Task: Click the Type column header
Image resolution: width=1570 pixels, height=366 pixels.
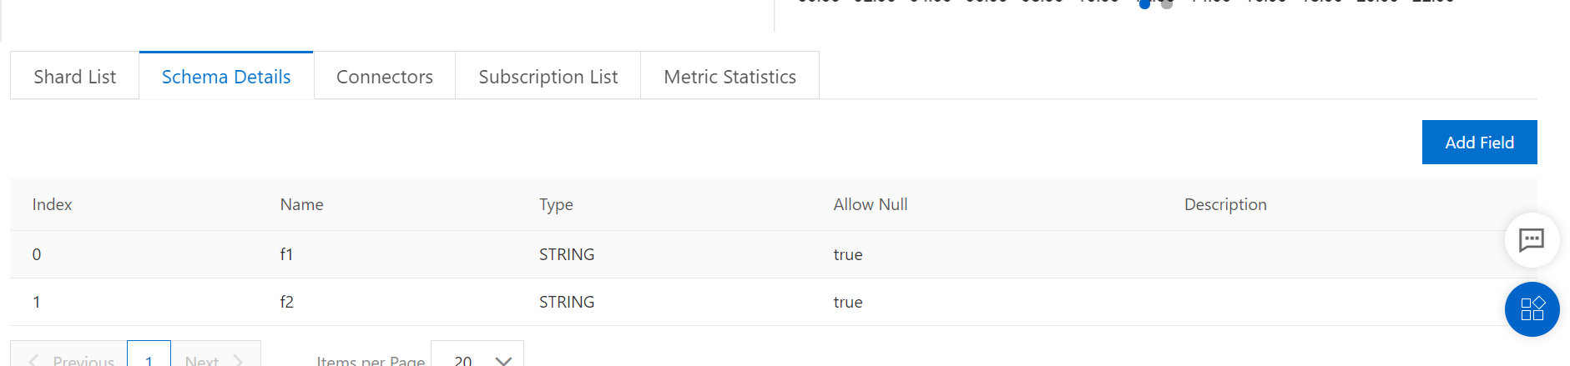Action: 556,204
